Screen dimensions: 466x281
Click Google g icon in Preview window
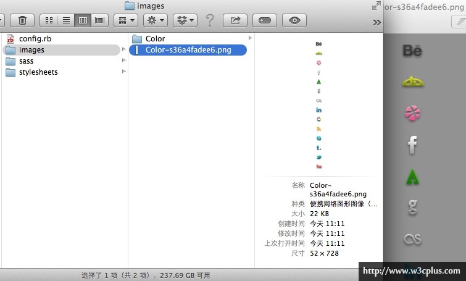coord(413,207)
